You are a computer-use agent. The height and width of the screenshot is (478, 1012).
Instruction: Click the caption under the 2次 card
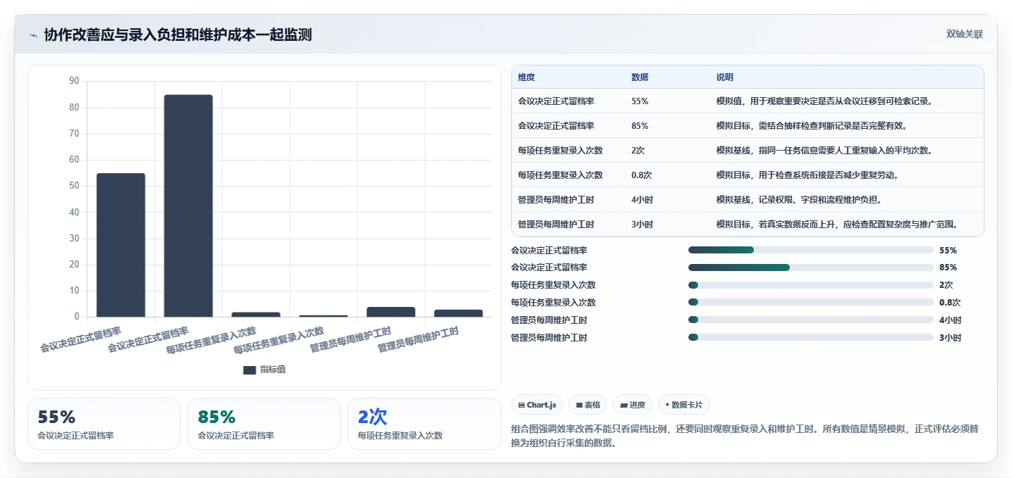tap(400, 436)
